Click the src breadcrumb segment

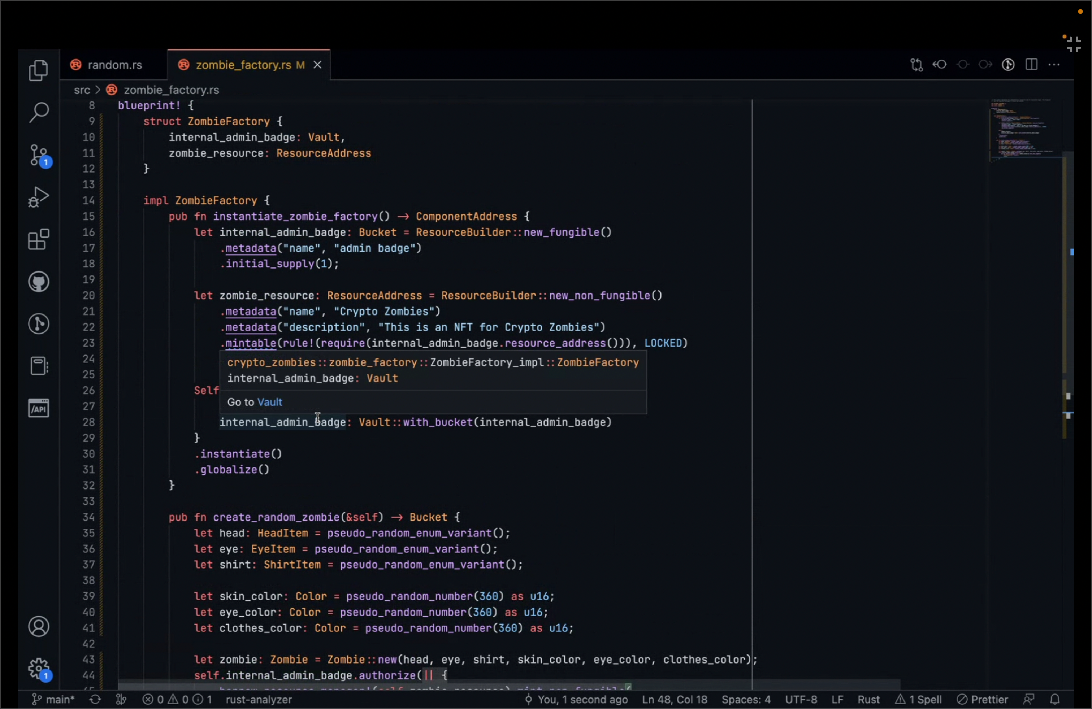[82, 90]
